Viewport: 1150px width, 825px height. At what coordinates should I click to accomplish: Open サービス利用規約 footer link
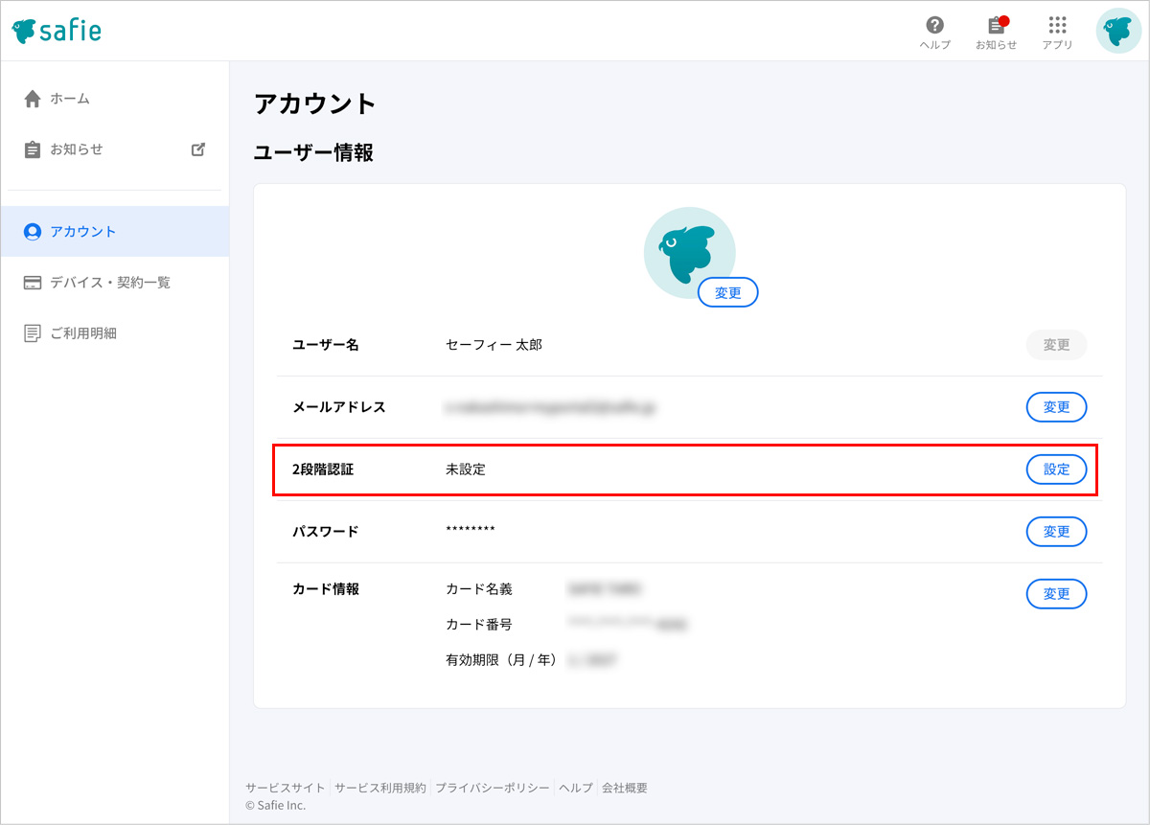379,788
